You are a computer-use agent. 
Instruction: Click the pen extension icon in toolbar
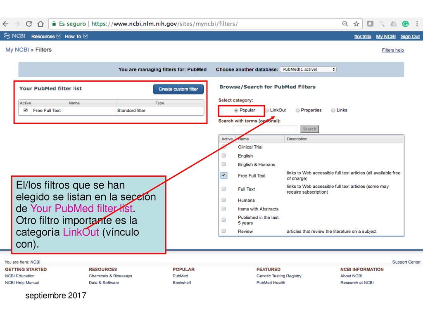382,24
